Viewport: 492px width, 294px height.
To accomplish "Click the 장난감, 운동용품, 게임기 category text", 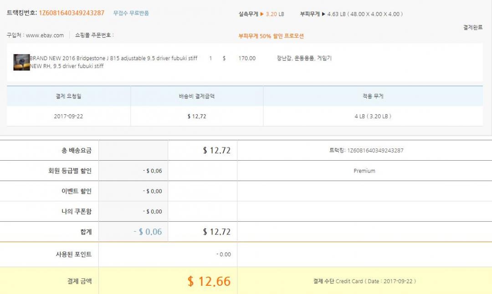I will point(304,59).
